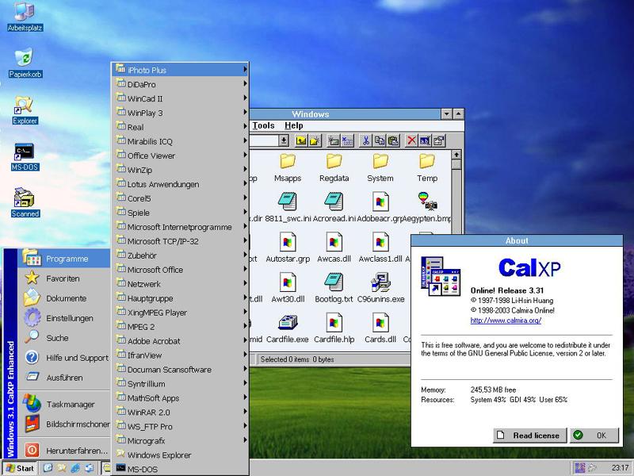Image resolution: width=634 pixels, height=476 pixels.
Task: Launch MS-DOS from the desktop shortcut
Action: [x=25, y=152]
